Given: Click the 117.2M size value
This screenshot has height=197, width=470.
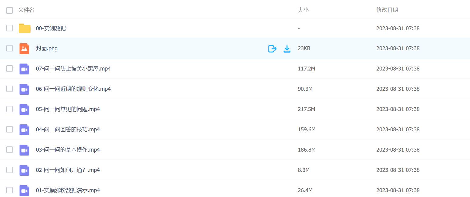Looking at the screenshot, I should pyautogui.click(x=307, y=69).
